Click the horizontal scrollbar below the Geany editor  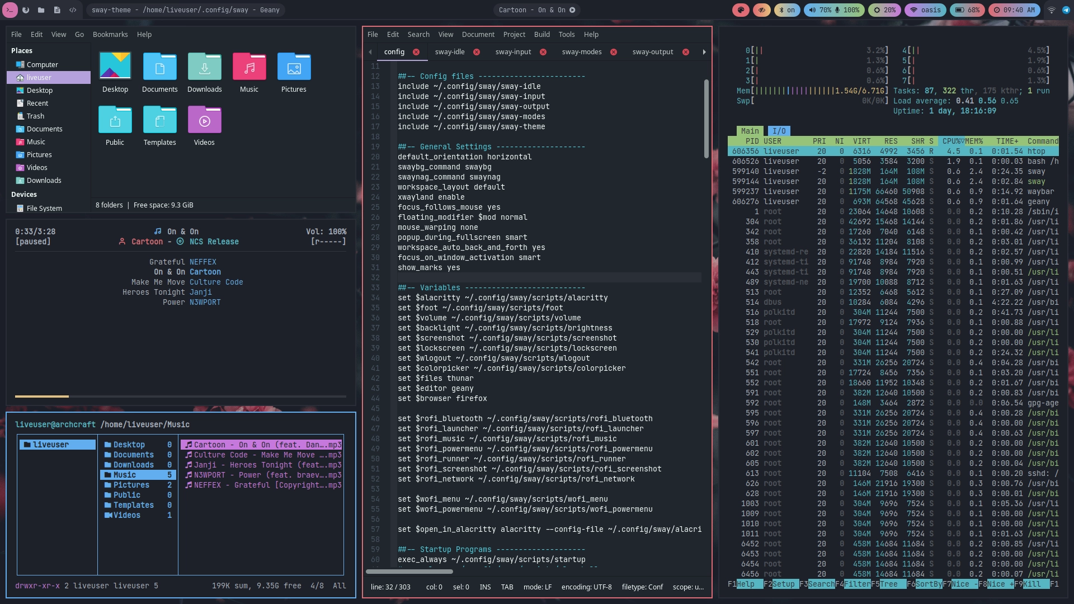tap(408, 572)
